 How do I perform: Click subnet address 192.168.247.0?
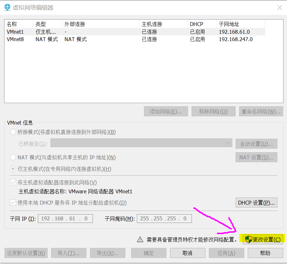click(x=236, y=39)
